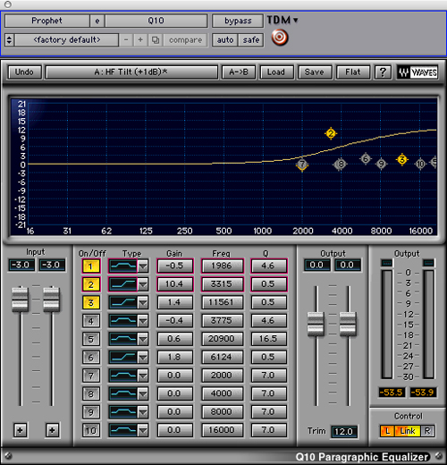Click the Undo button
The height and width of the screenshot is (465, 447).
24,72
